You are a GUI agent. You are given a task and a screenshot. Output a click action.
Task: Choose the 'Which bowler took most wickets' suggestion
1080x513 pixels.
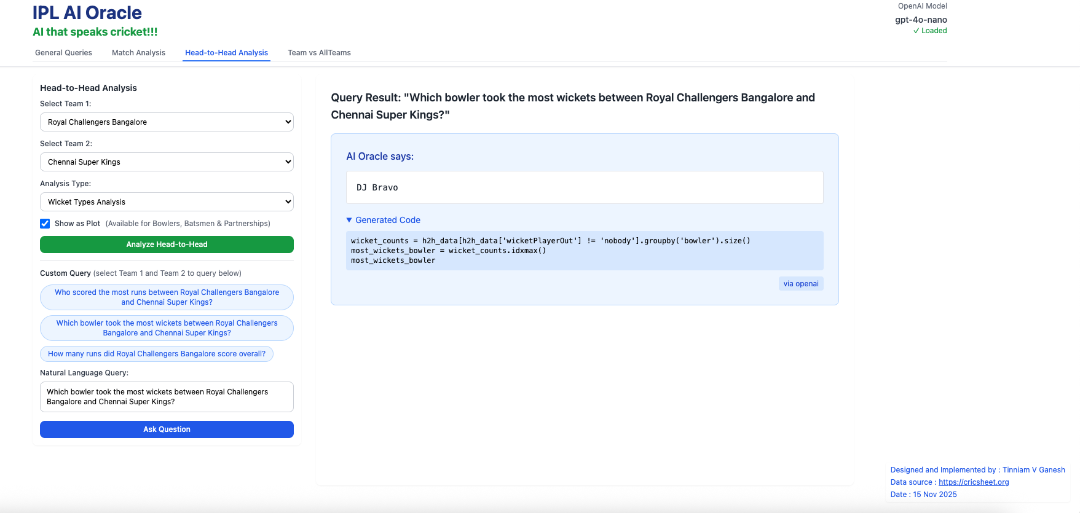tap(167, 328)
